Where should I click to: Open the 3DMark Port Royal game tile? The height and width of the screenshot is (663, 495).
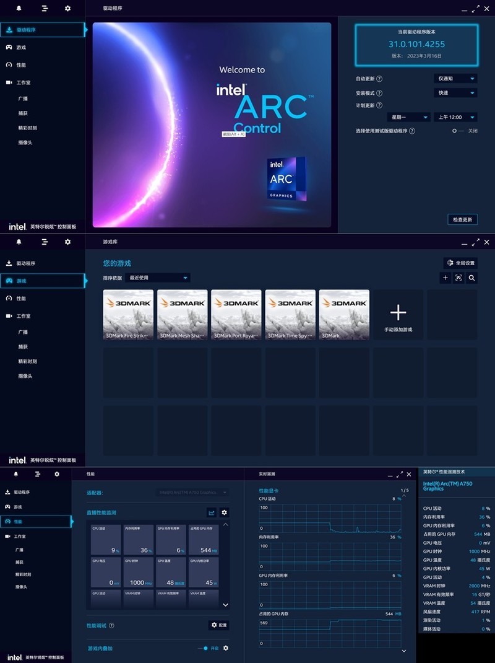236,315
